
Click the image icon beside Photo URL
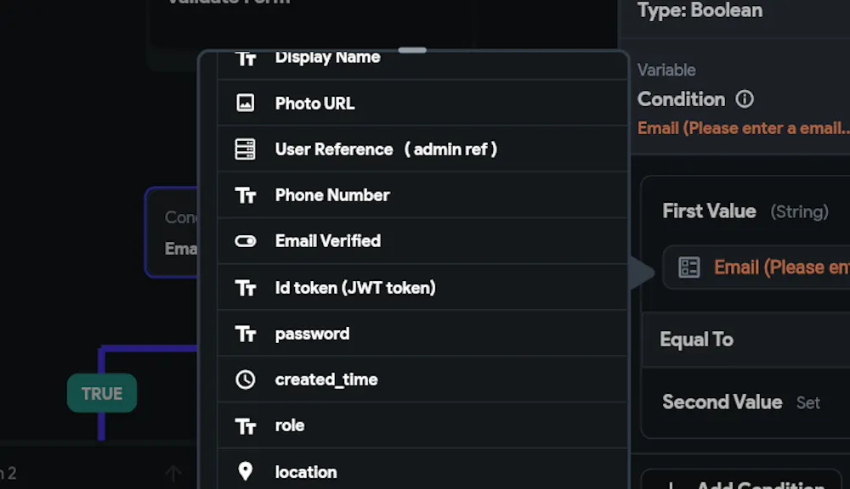[x=245, y=103]
